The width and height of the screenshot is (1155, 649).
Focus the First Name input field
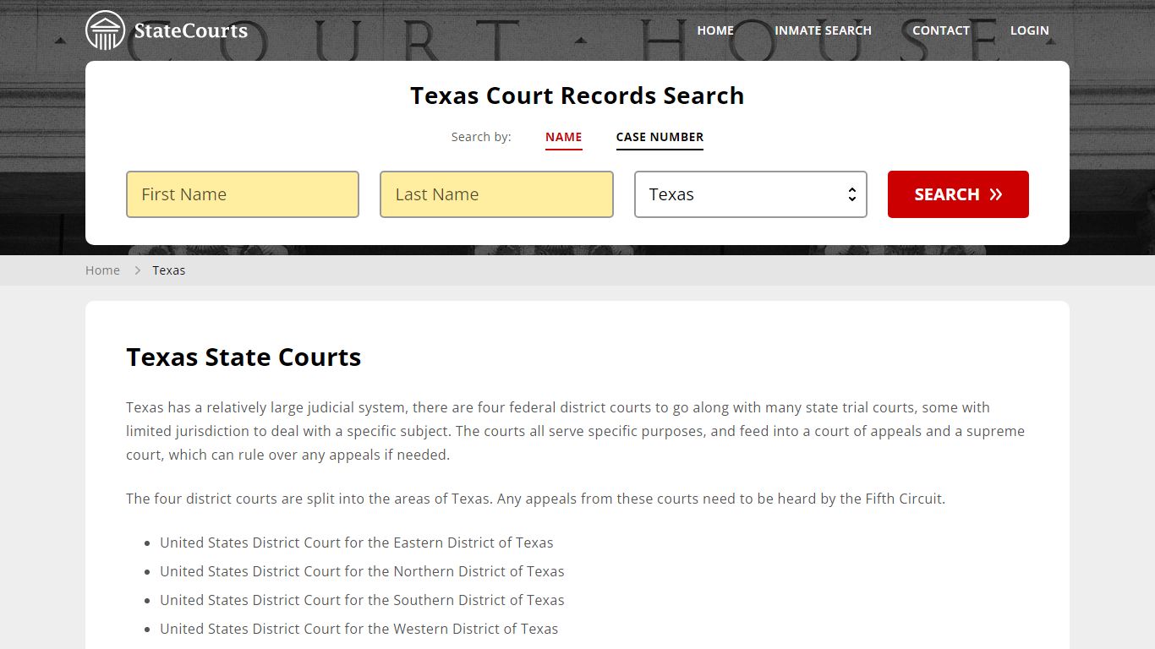[243, 194]
